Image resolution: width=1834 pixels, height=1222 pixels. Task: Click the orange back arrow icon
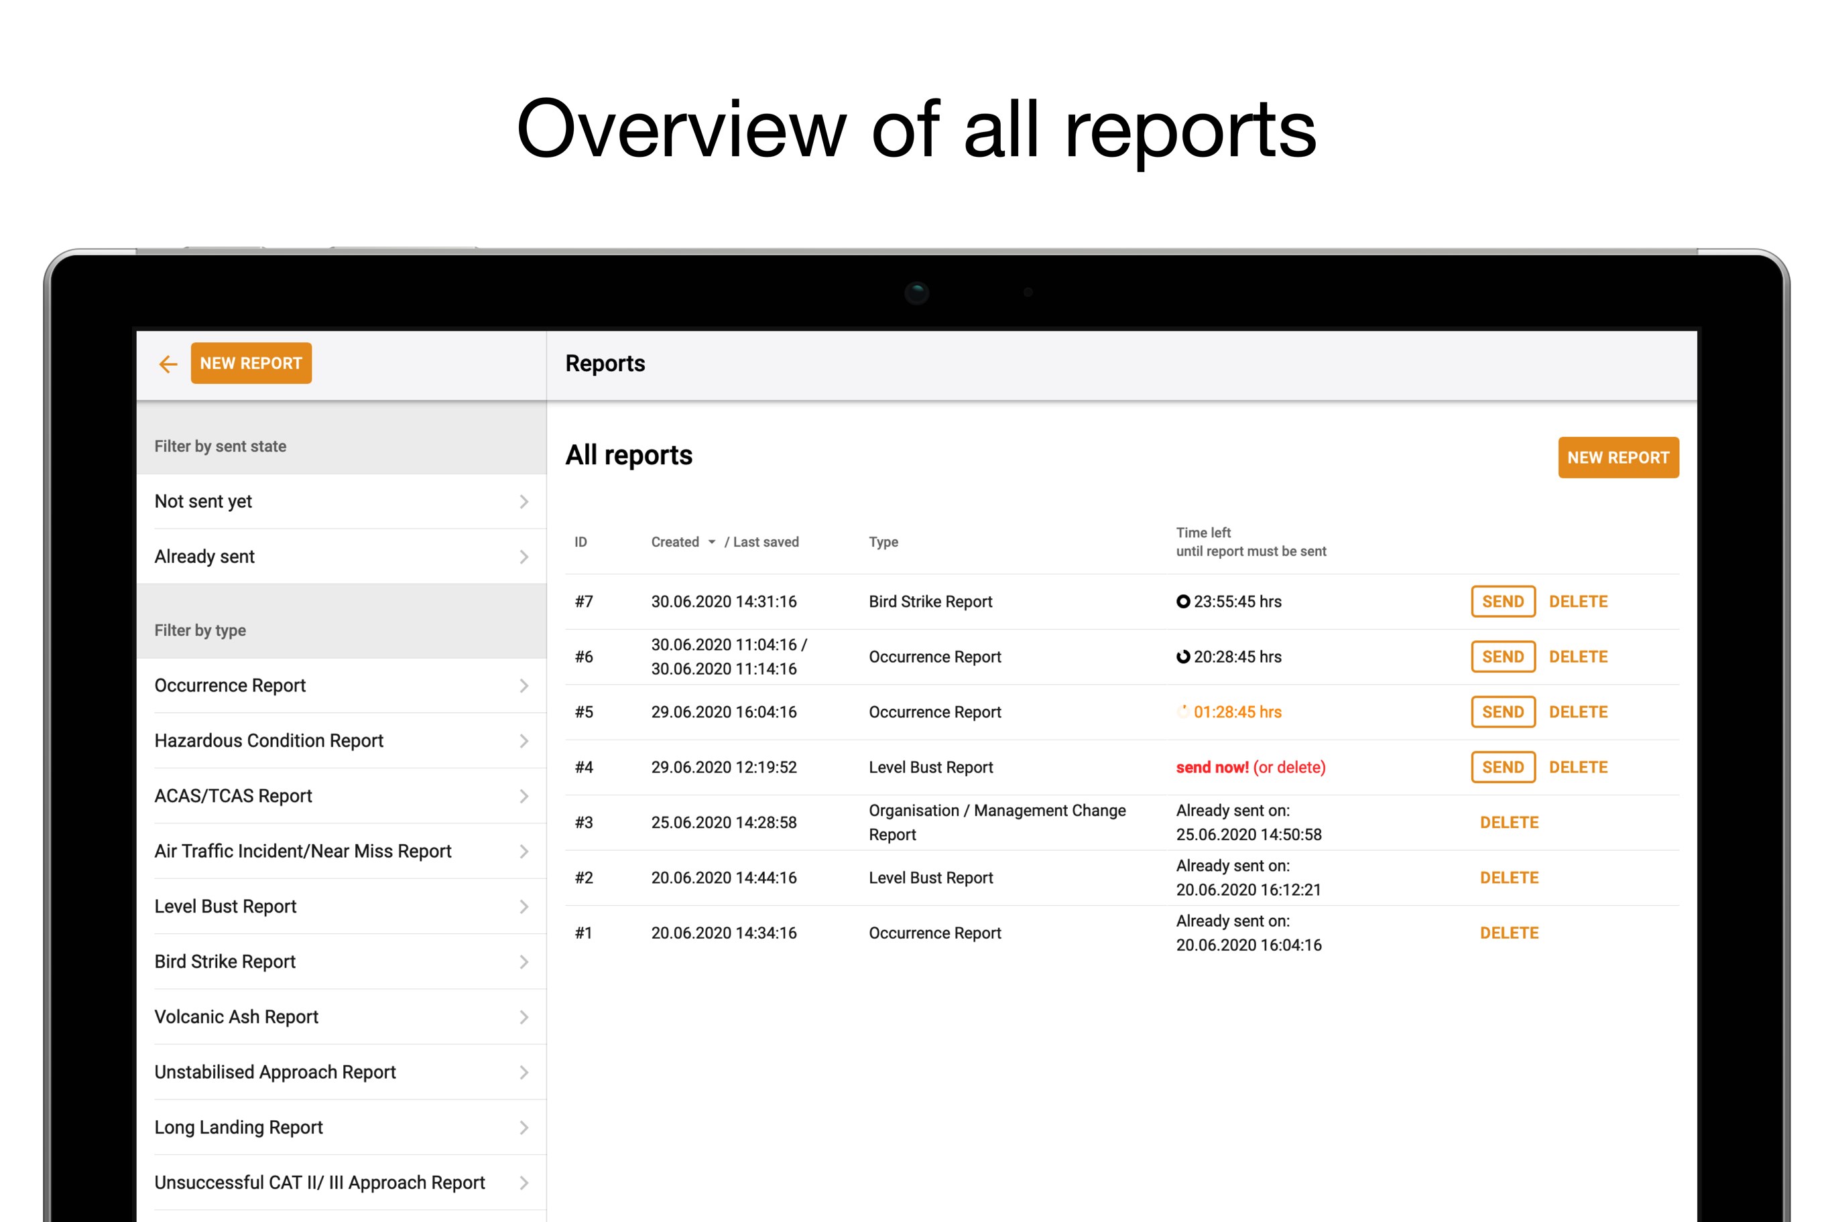pyautogui.click(x=168, y=364)
